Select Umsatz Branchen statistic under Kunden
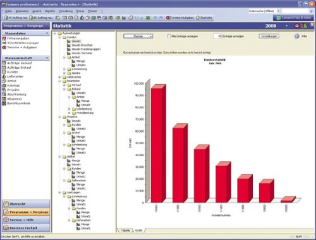 click(82, 45)
